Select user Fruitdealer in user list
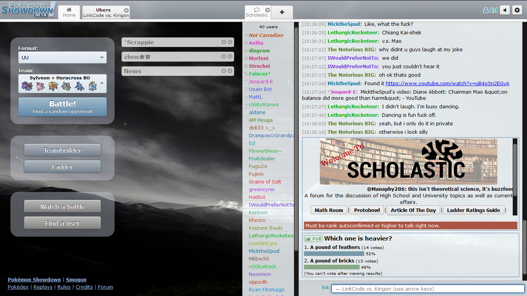527x296 pixels. click(268, 158)
